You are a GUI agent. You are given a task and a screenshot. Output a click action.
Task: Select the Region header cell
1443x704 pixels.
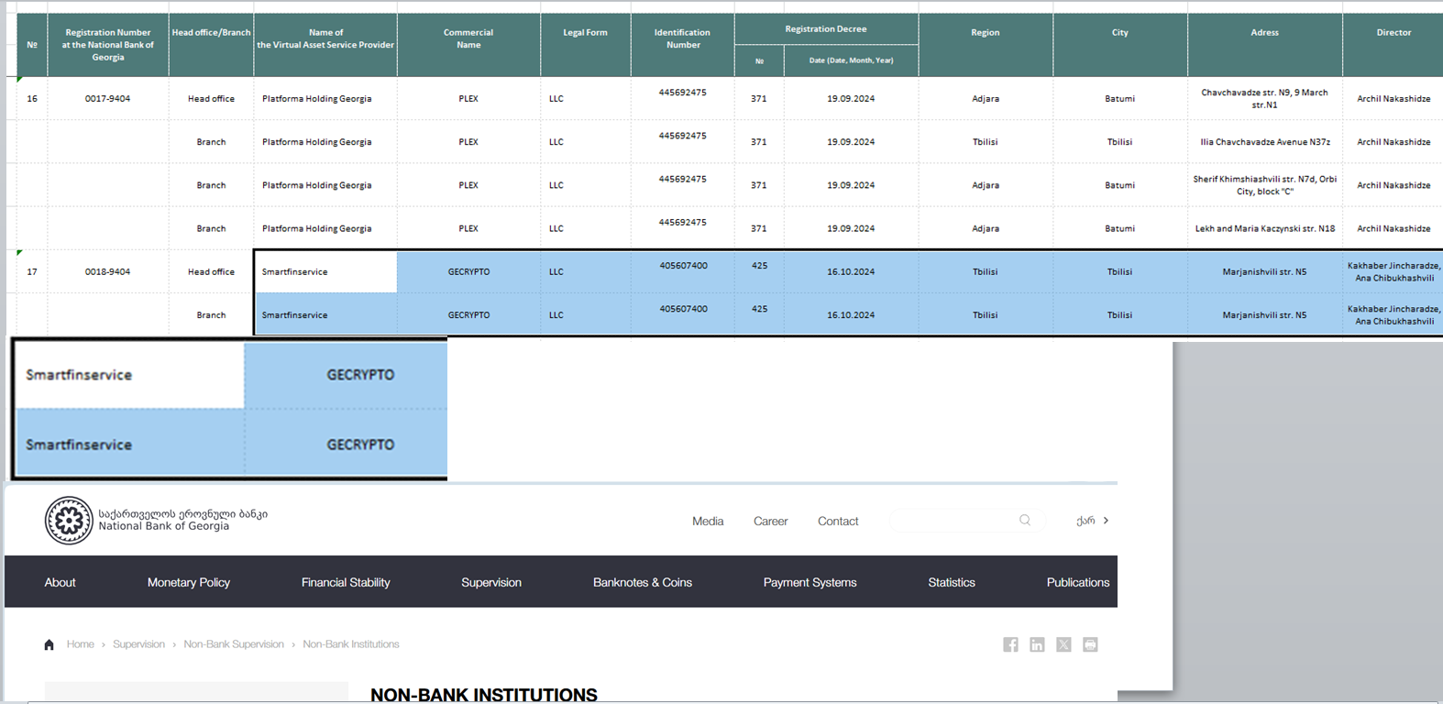986,45
